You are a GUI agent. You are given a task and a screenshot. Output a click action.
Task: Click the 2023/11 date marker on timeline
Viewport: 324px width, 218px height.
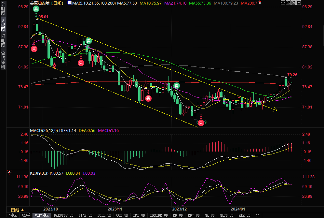[x=115, y=209]
